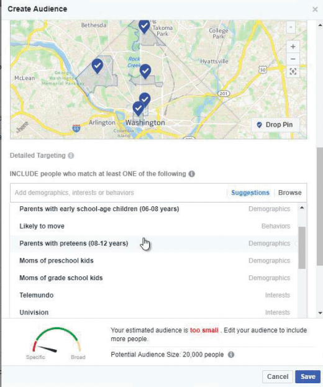This screenshot has width=323, height=387.
Task: Collapse the map with the up arrow
Action: [x=291, y=27]
